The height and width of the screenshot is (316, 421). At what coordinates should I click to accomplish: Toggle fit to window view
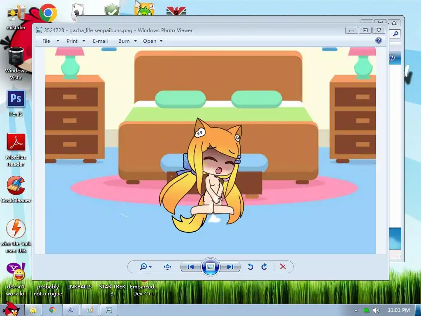[x=168, y=267]
